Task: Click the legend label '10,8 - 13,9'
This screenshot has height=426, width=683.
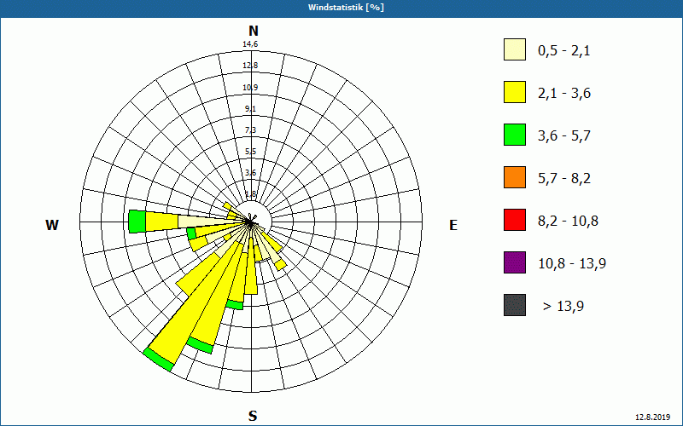Action: click(572, 264)
